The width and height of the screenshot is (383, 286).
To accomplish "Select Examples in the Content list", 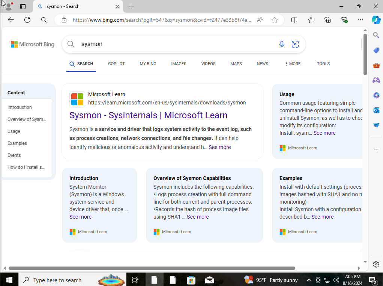I will [x=17, y=143].
